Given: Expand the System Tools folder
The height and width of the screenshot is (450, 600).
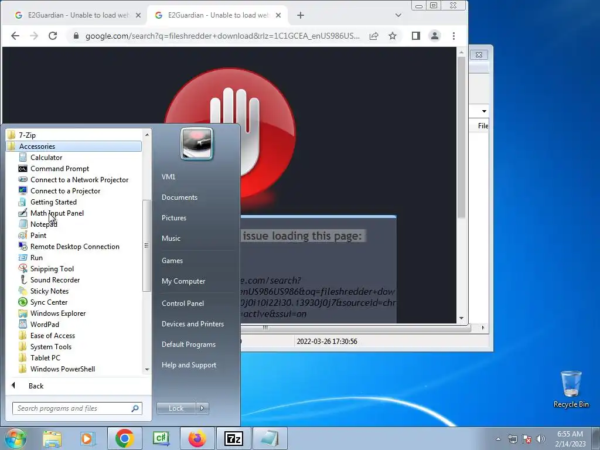Looking at the screenshot, I should [x=51, y=346].
